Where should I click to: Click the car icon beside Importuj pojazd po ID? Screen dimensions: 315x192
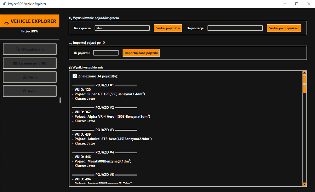[x=71, y=43]
